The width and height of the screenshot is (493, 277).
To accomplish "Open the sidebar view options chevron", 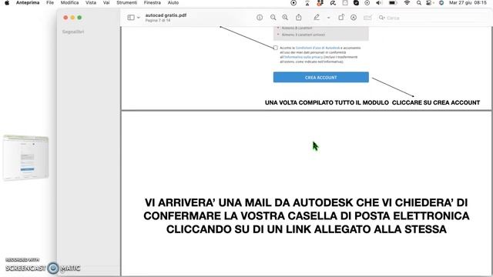I will coord(139,18).
